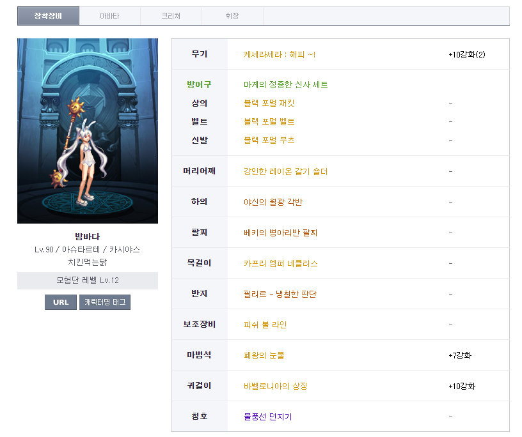Click the character portrait image
Image resolution: width=522 pixels, height=437 pixels.
pos(88,131)
